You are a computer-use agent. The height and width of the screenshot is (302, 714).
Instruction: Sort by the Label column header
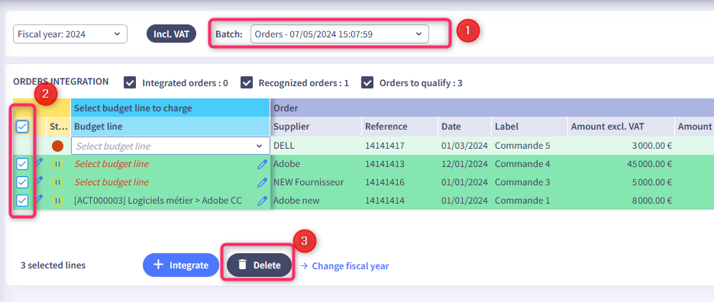[x=530, y=127]
